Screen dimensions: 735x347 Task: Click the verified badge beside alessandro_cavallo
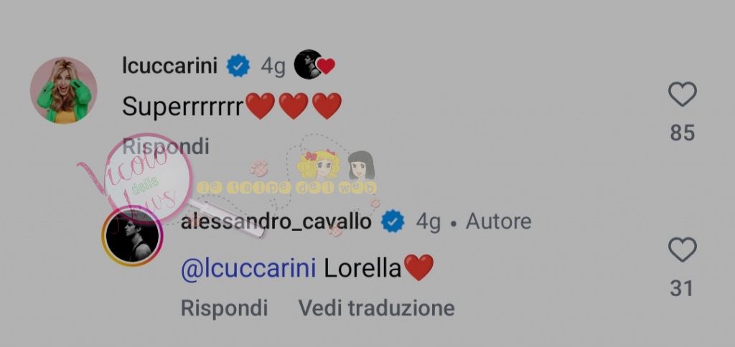coord(393,221)
